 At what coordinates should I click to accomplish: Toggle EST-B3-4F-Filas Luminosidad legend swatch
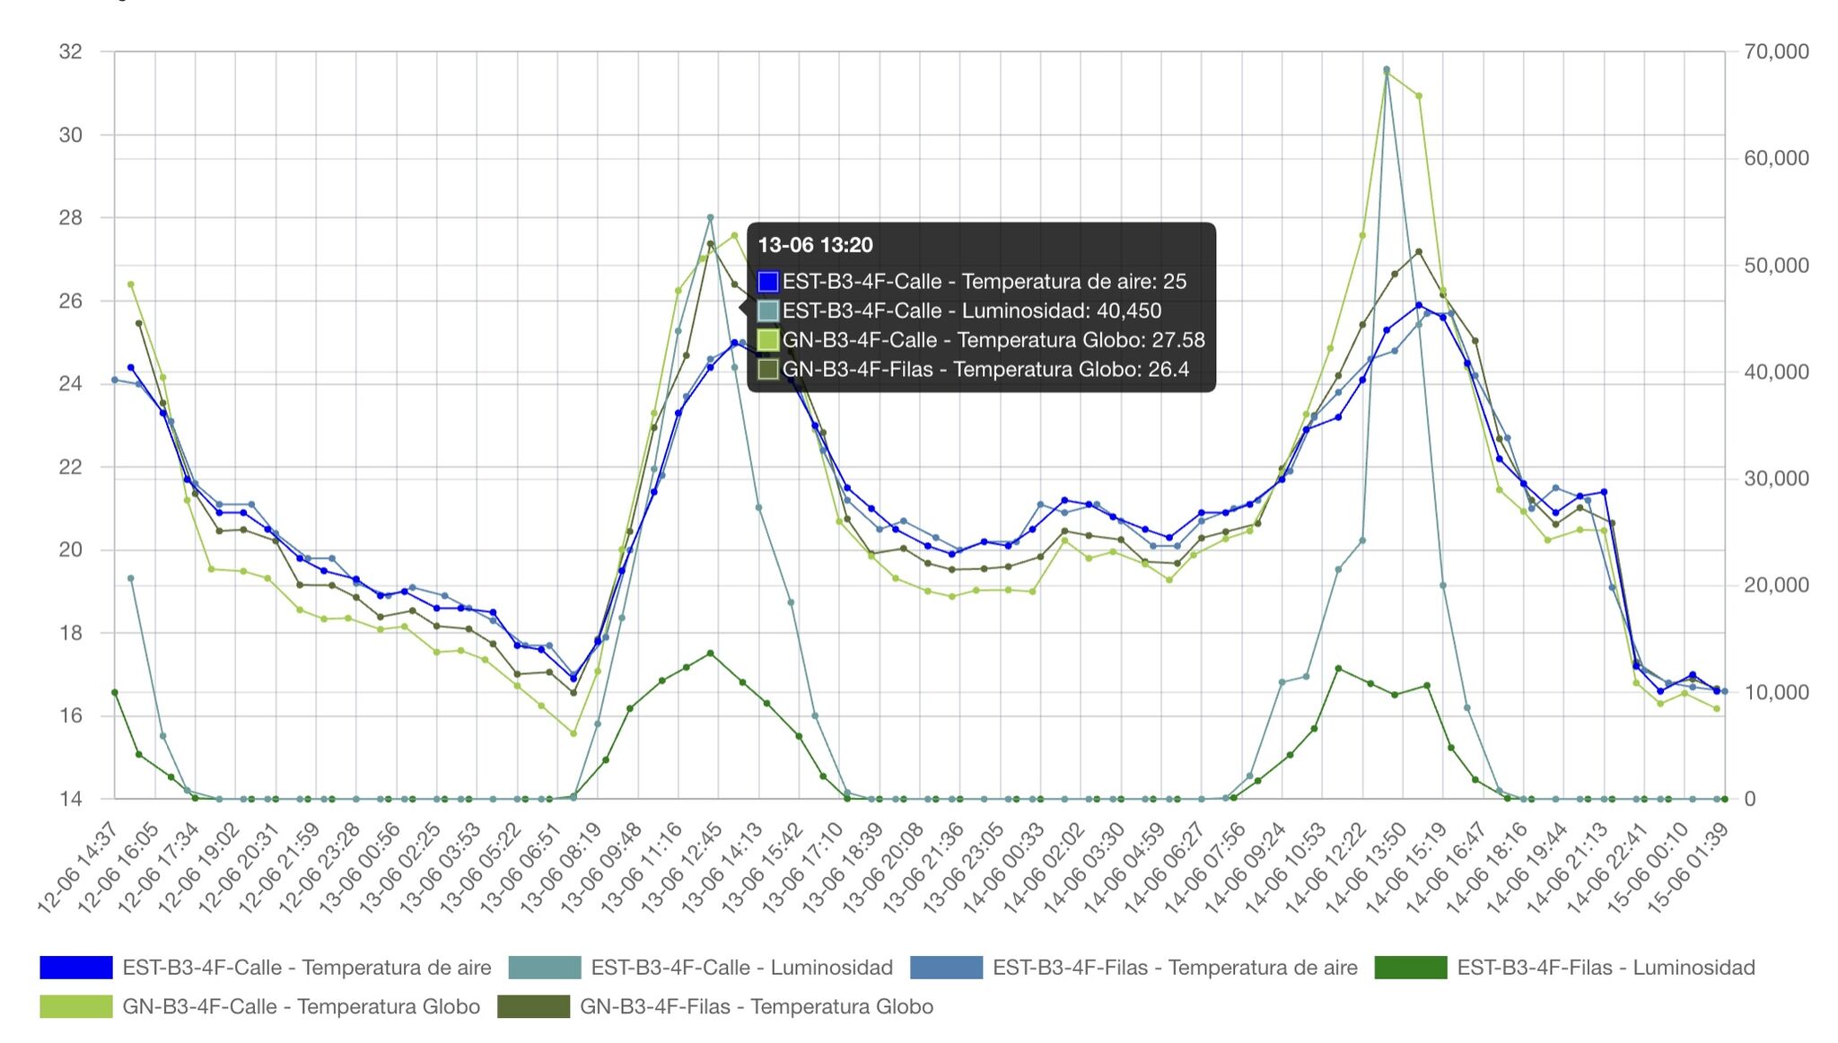coord(1411,968)
